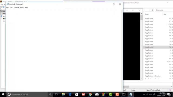
Task: Click the Type here to search box
Action: [x=27, y=94]
